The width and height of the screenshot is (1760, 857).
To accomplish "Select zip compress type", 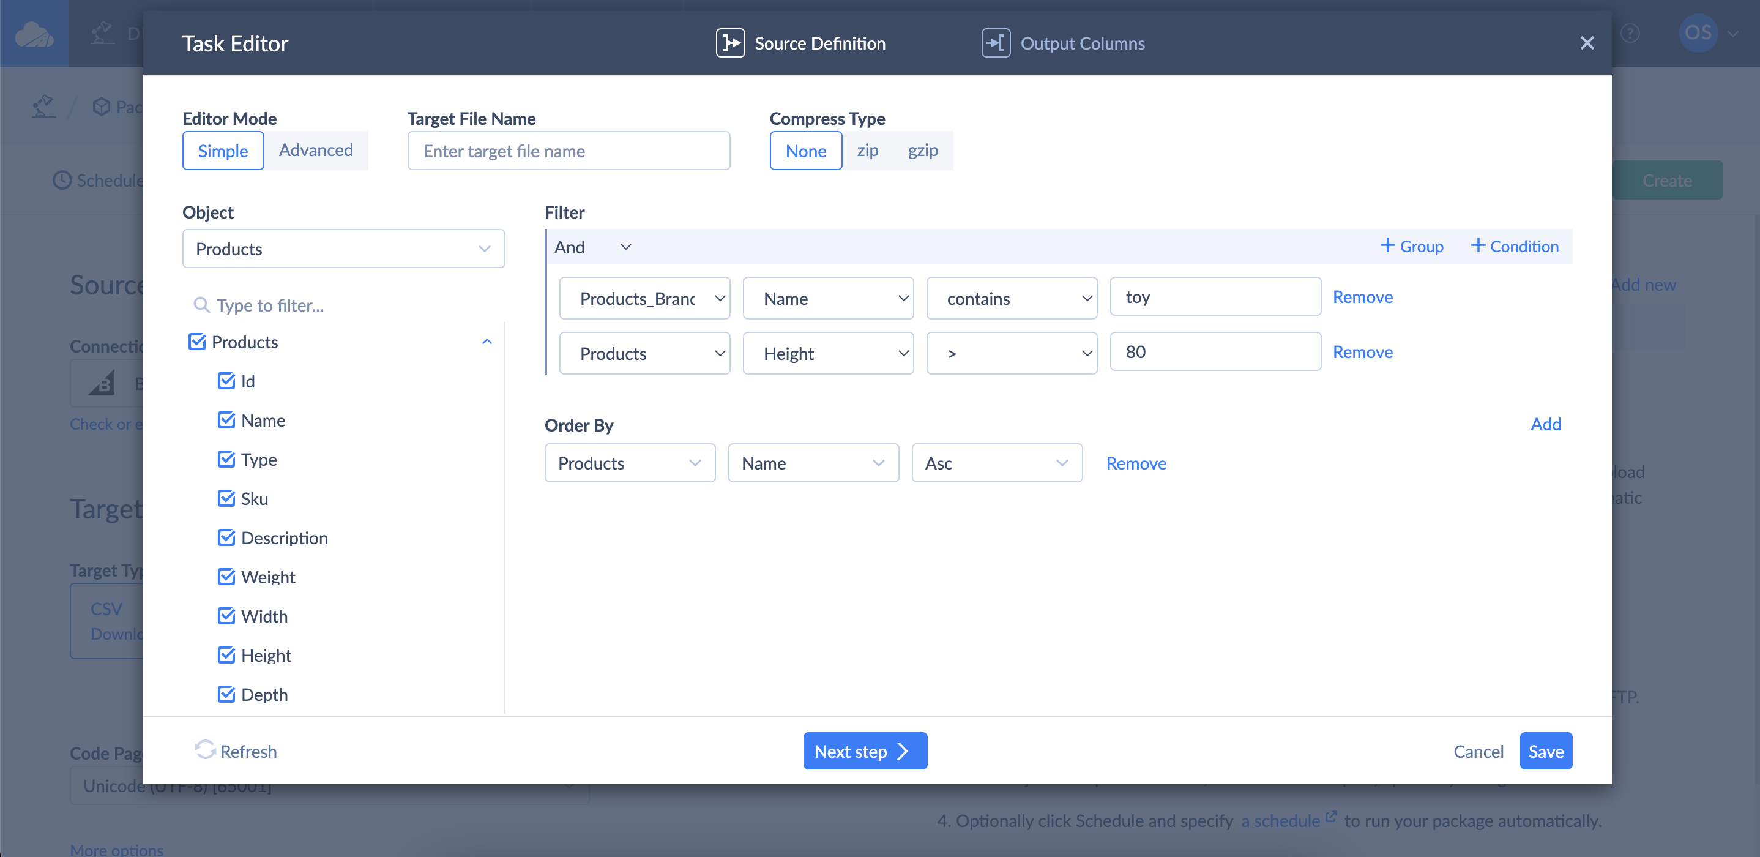I will 867,151.
